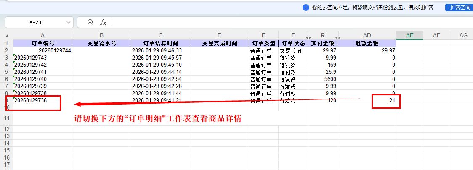The image size is (473, 170).
Task: Select row 1 header
Action: [7, 43]
